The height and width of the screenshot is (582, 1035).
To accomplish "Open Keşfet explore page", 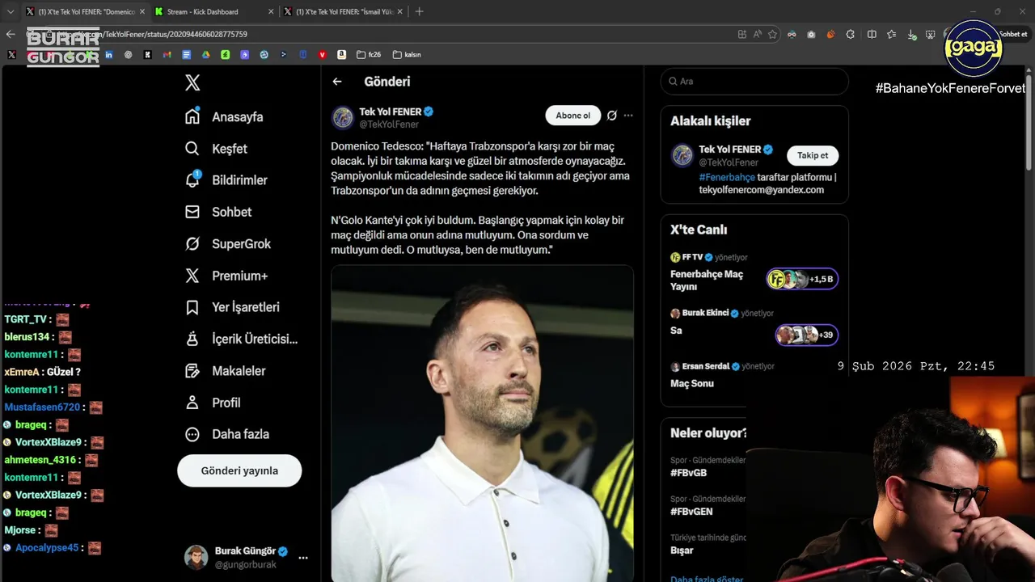I will click(216, 149).
